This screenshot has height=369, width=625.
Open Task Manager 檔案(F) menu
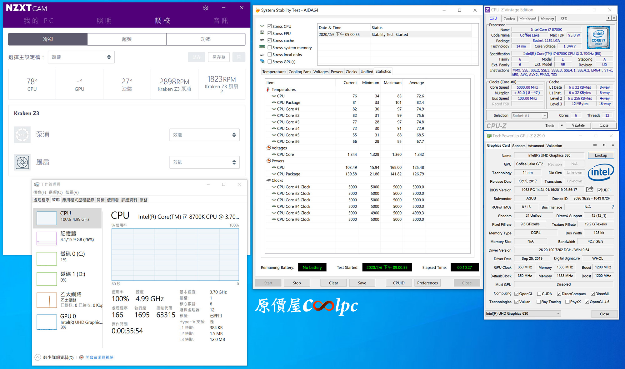(x=40, y=192)
